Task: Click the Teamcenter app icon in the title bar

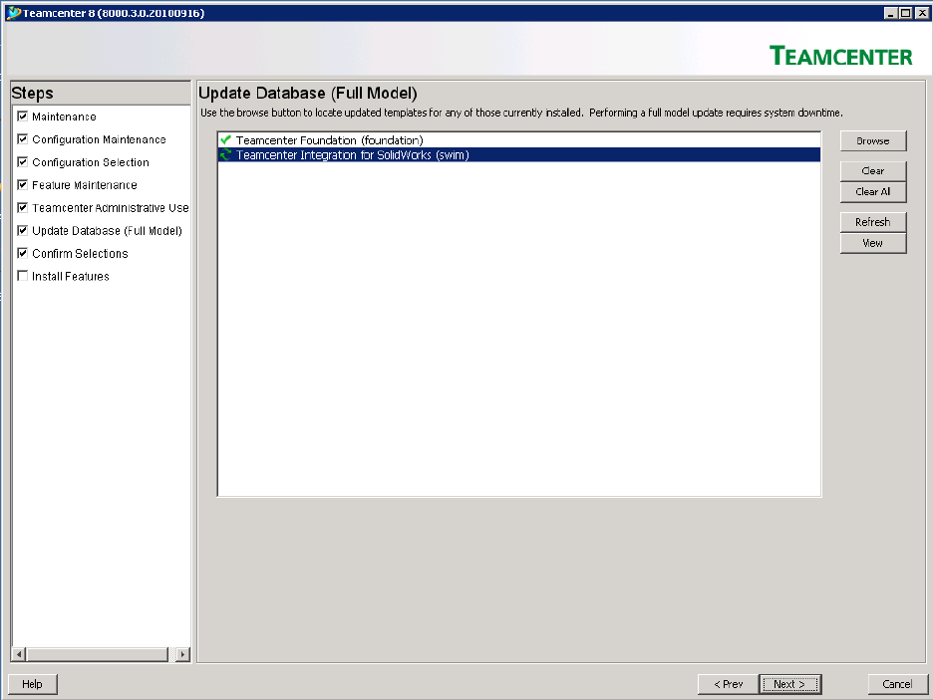Action: pos(13,13)
